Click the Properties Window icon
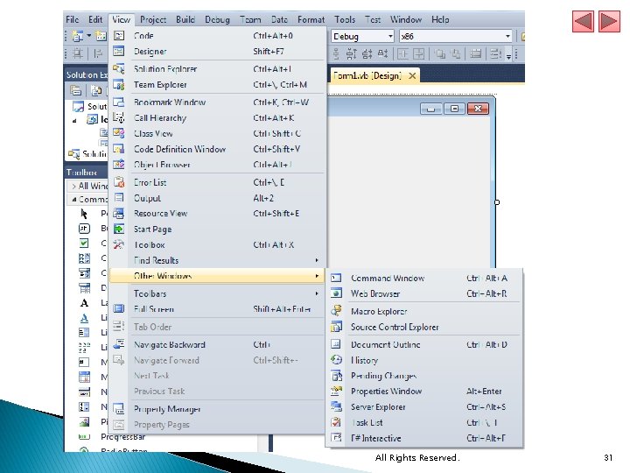Image resolution: width=630 pixels, height=473 pixels. tap(336, 391)
